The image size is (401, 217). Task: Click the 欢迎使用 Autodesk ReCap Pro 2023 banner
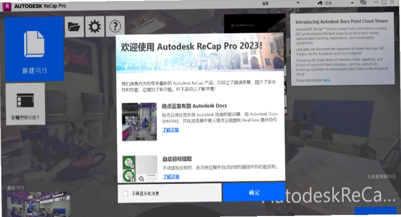coord(200,52)
